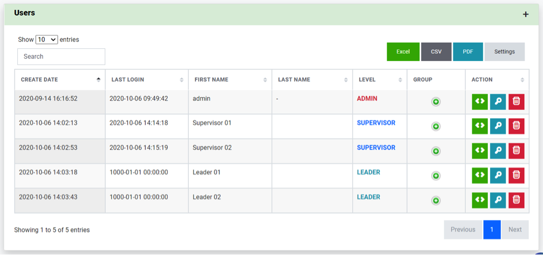Export users to Excel
This screenshot has width=543, height=255.
403,52
